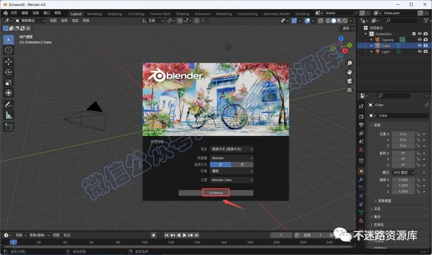
Task: Hide the Camera in viewport
Action: [420, 40]
